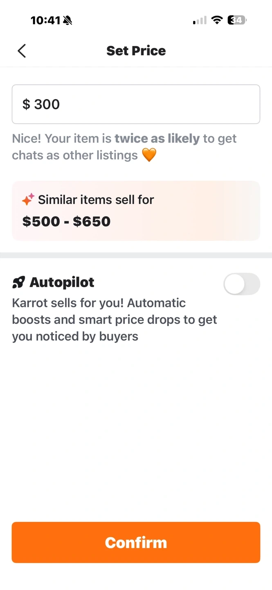Tap the Autopilot rocket icon
The image size is (272, 590).
pyautogui.click(x=19, y=282)
